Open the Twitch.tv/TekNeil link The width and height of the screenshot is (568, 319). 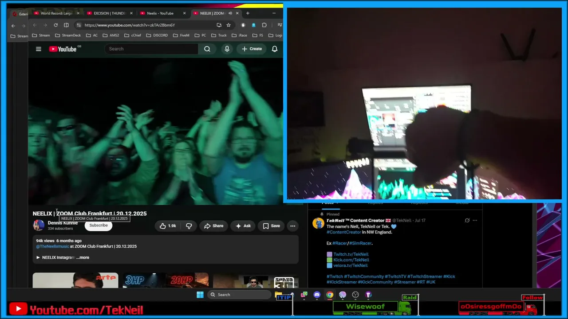click(351, 254)
